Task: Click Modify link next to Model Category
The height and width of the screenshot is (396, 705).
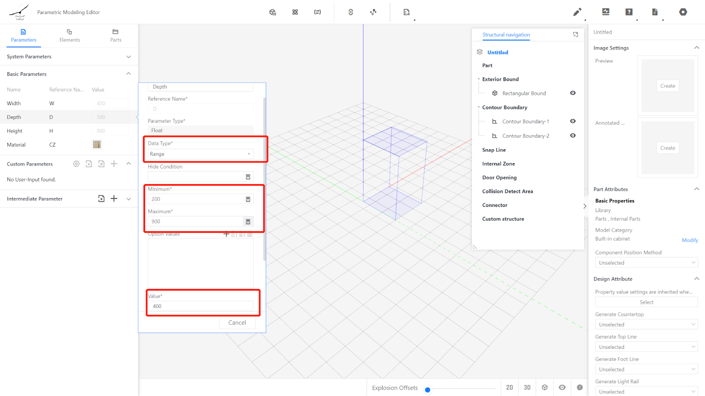Action: [690, 240]
